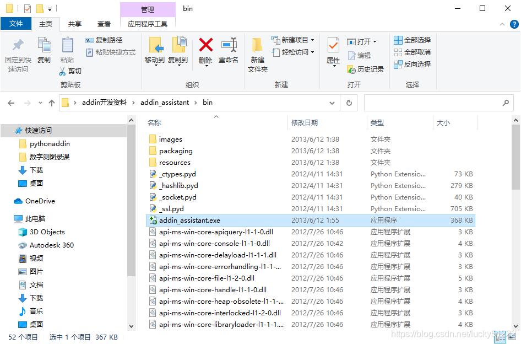
Task: Click Select none (全部取消)
Action: (412, 52)
